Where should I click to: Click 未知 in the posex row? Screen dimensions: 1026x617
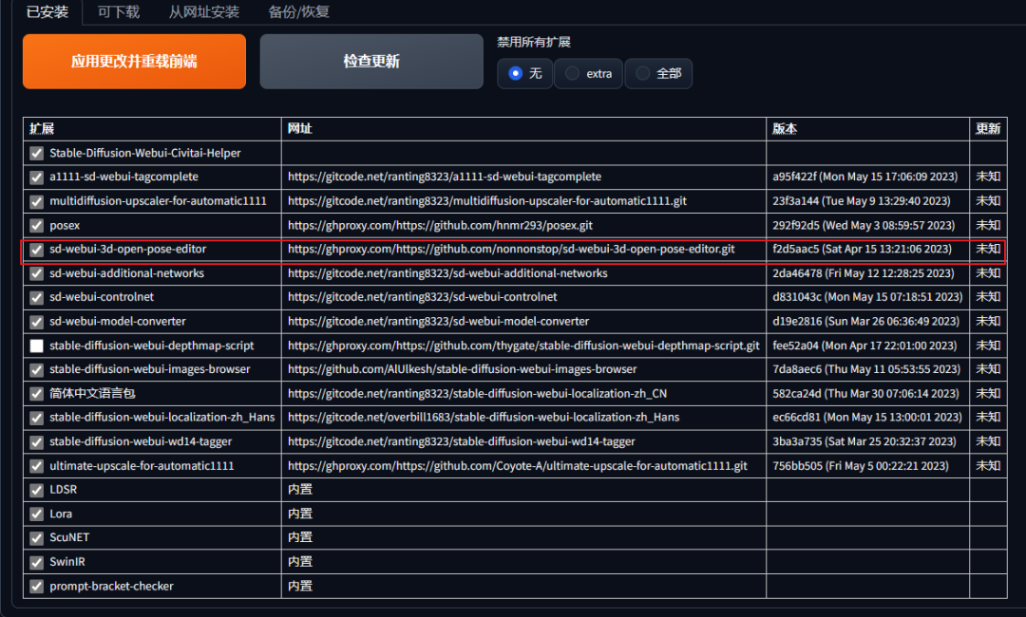coord(988,225)
